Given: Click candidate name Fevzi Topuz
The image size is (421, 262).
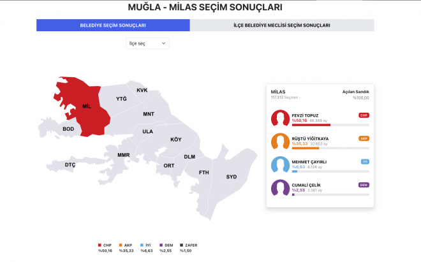Looking at the screenshot, I should click(x=304, y=115).
